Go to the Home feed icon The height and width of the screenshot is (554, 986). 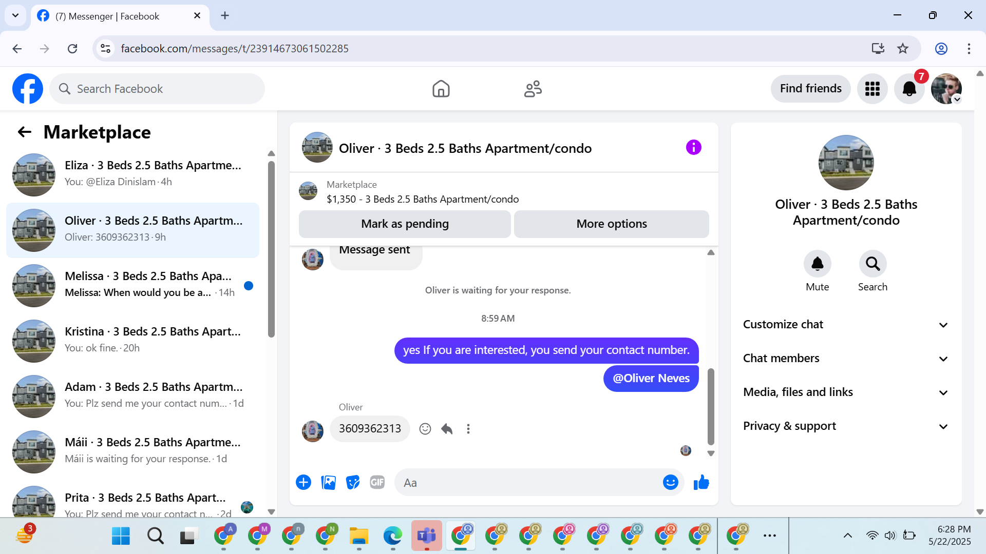(441, 89)
